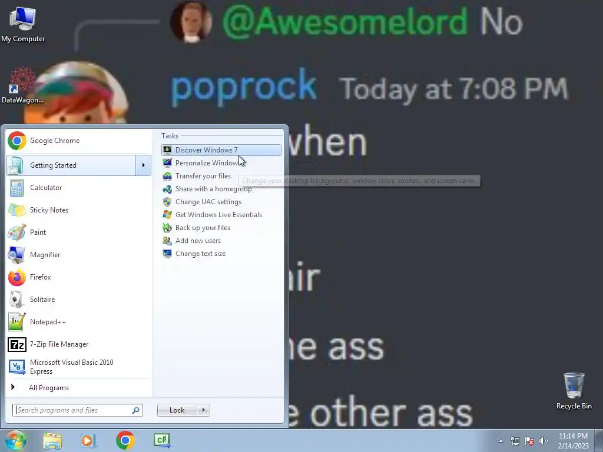The width and height of the screenshot is (603, 452).
Task: Click the network tray icon
Action: coord(515,441)
